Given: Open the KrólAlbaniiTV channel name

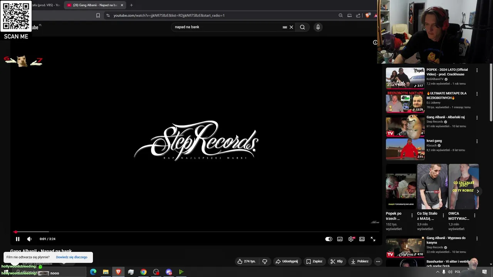Looking at the screenshot, I should pos(435,79).
